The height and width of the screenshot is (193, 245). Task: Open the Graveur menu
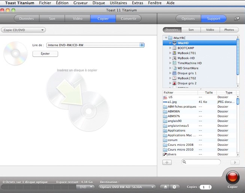tap(80, 3)
